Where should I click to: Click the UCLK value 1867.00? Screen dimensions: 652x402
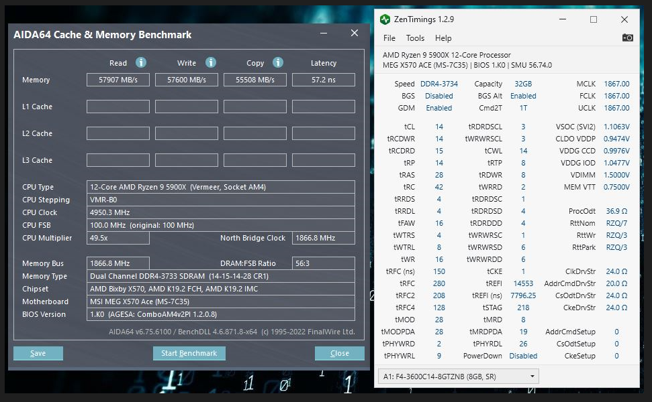click(616, 108)
